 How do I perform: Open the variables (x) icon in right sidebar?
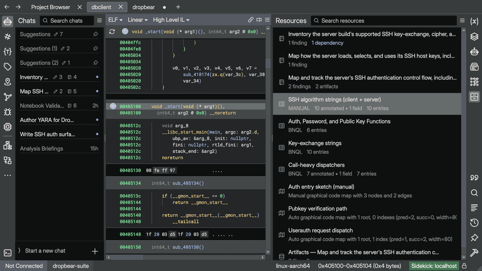(474, 21)
